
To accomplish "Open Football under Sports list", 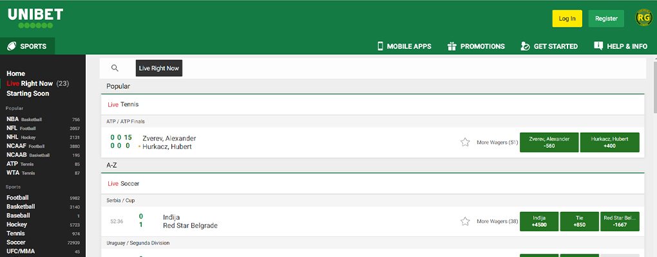I will coord(43,198).
